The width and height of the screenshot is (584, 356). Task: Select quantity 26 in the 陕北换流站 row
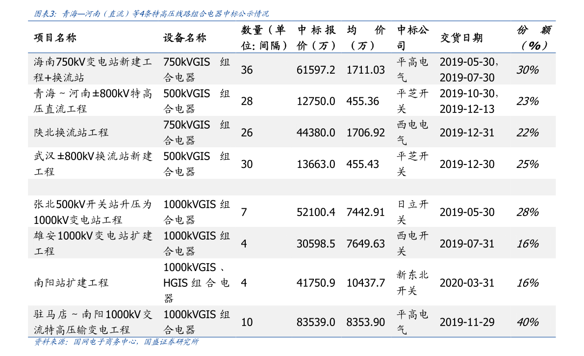(247, 133)
